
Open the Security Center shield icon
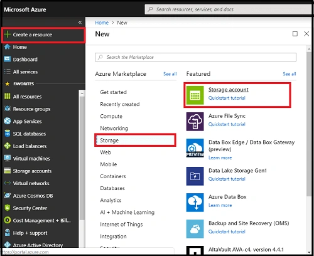(8, 208)
